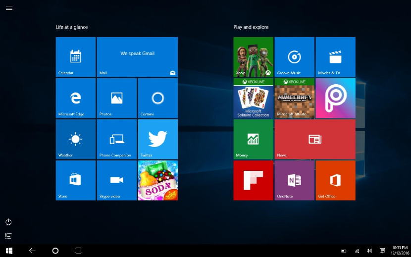Launch Groove Music tile
Image resolution: width=411 pixels, height=257 pixels.
[294, 57]
